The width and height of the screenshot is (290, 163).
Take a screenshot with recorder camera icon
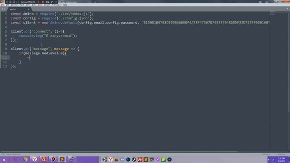[x=47, y=2]
